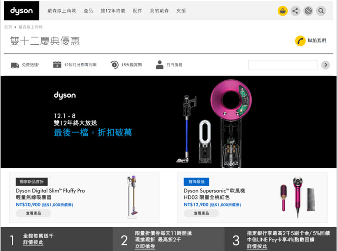338x251 pixels.
Task: Click the yellow phone contact icon
Action: click(x=300, y=41)
